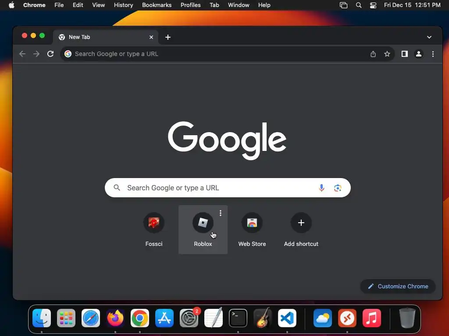This screenshot has width=449, height=336.
Task: Open the Help menu
Action: (x=264, y=5)
